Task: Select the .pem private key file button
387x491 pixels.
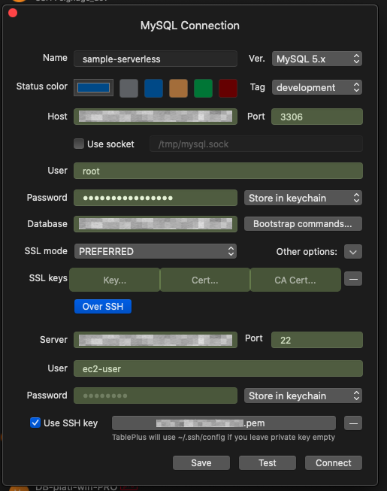Action: pos(224,423)
